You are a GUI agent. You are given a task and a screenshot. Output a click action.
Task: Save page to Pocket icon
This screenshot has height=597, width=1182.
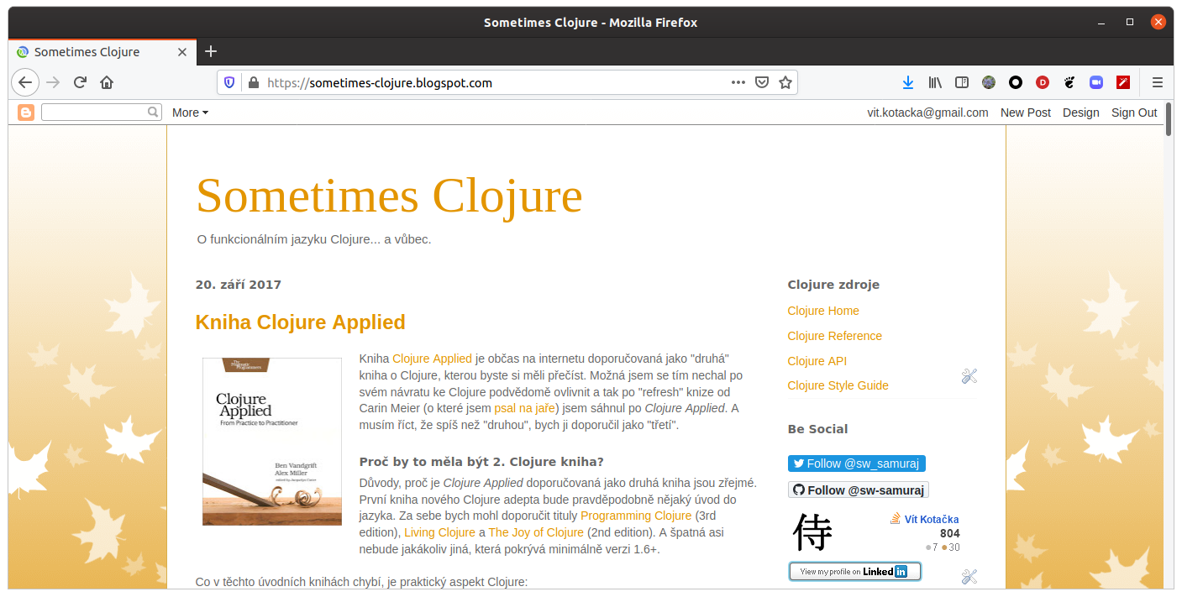762,82
